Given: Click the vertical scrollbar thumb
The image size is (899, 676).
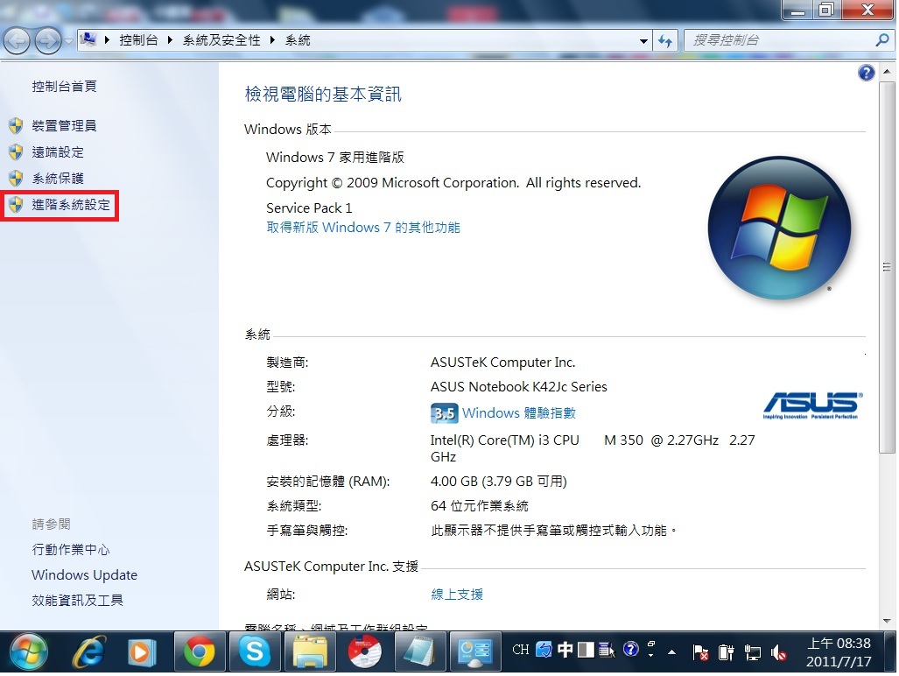Looking at the screenshot, I should click(887, 266).
